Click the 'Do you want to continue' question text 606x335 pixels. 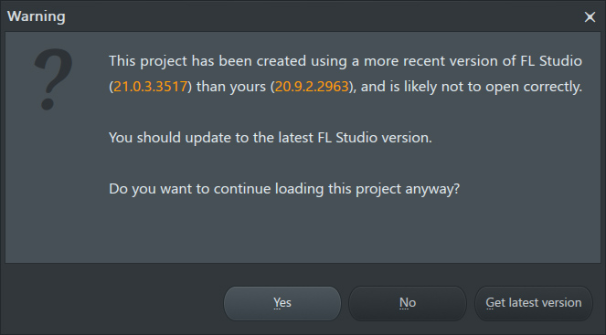tap(284, 189)
